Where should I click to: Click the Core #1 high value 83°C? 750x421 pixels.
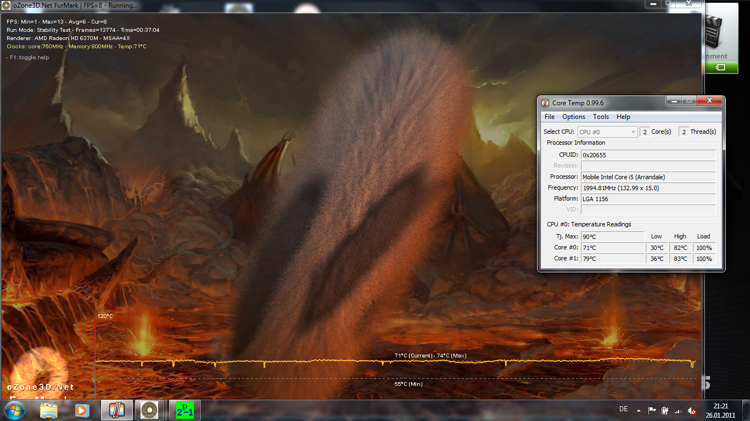click(x=680, y=259)
